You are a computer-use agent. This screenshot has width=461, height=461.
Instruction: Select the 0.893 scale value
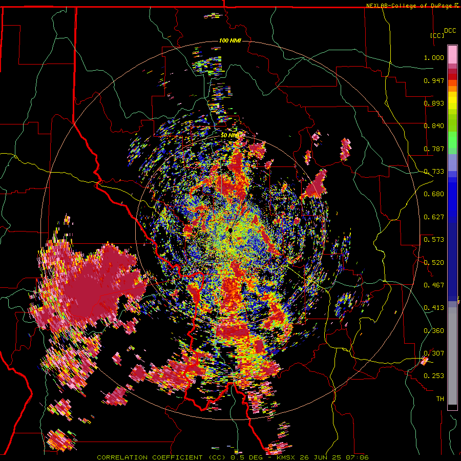(434, 103)
